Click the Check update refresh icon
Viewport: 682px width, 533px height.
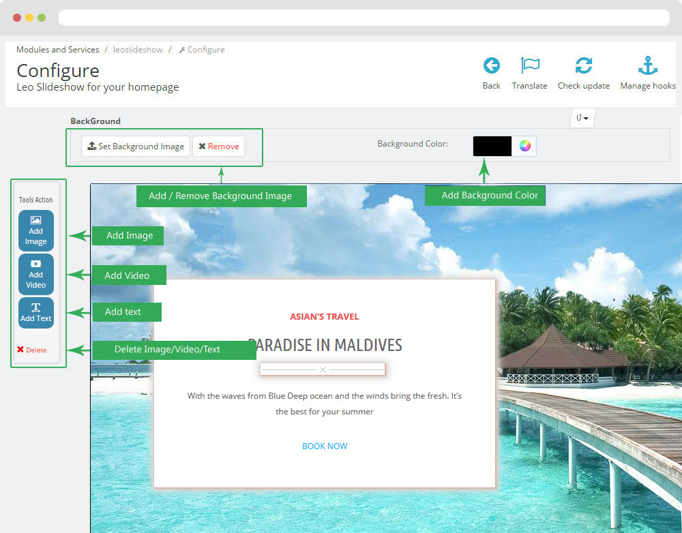point(583,66)
